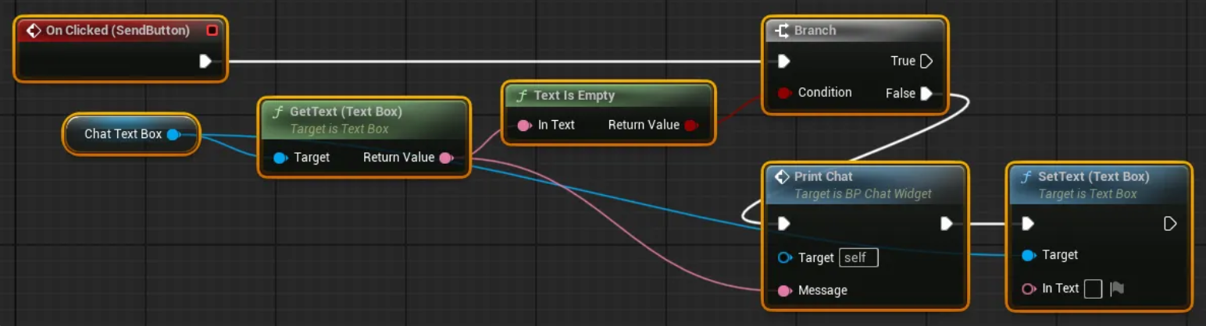This screenshot has width=1206, height=326.
Task: Select the Text Is Empty node title
Action: tap(574, 95)
